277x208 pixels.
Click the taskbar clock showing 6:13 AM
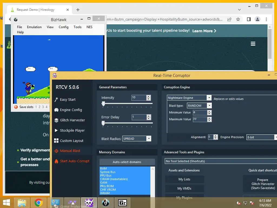click(265, 203)
